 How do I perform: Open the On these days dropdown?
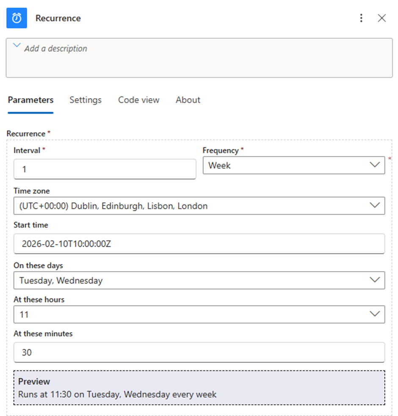191,281
